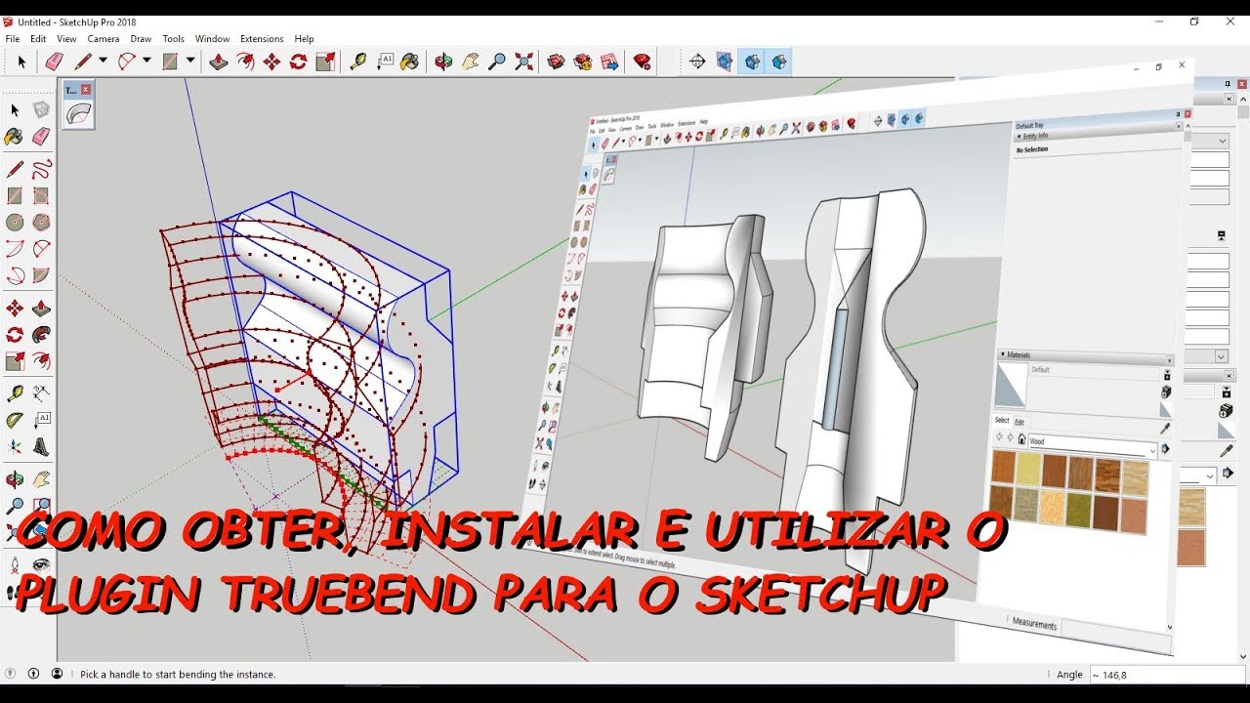The height and width of the screenshot is (703, 1250).
Task: Open the Draw menu
Action: [142, 39]
